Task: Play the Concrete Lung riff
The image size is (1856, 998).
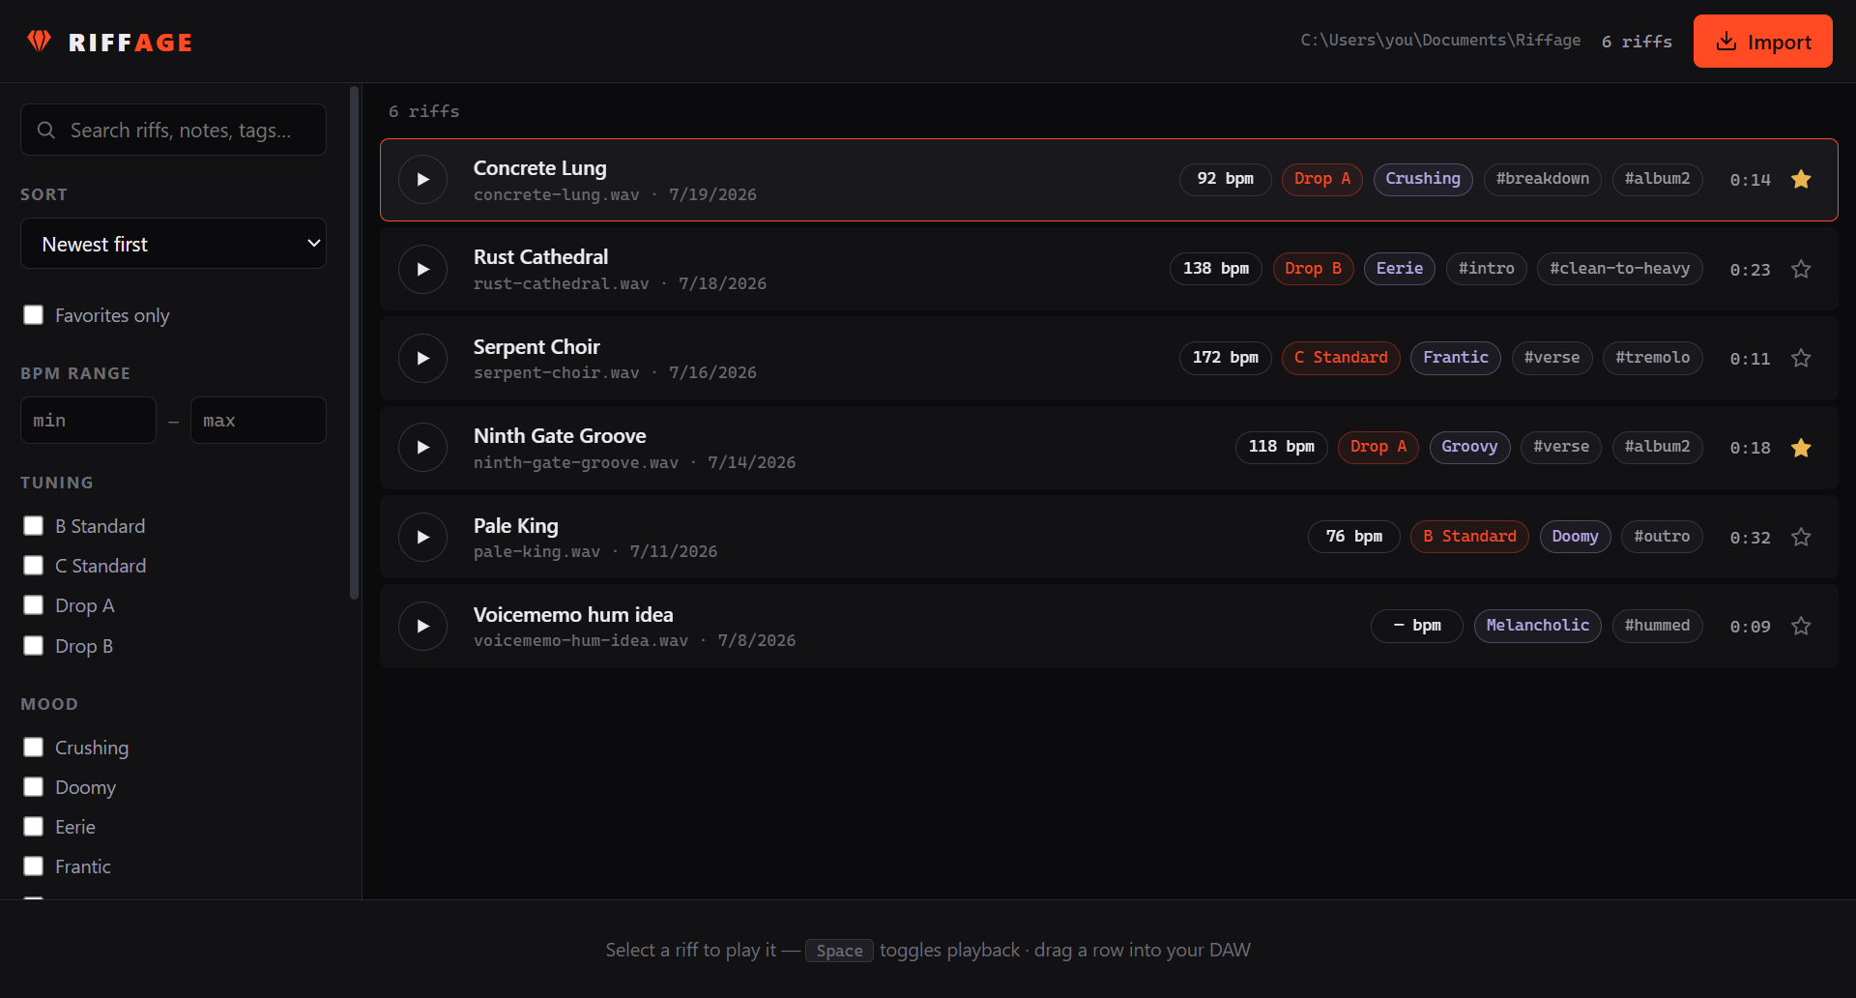Action: point(422,180)
